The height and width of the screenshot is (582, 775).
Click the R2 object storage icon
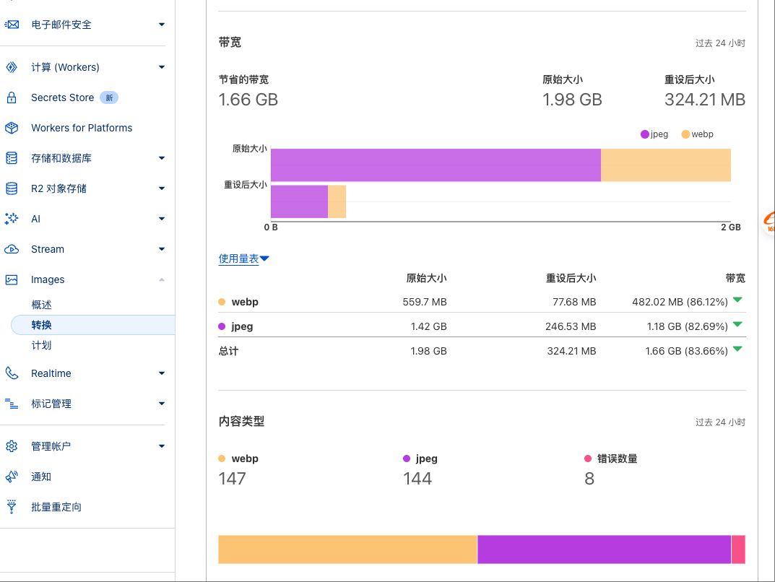[x=12, y=188]
